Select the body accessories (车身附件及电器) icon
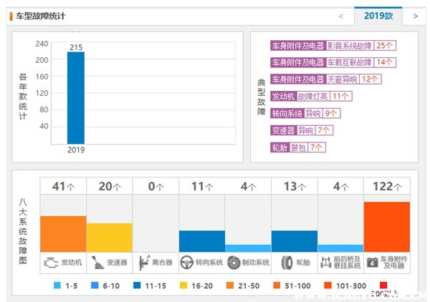 point(373,263)
